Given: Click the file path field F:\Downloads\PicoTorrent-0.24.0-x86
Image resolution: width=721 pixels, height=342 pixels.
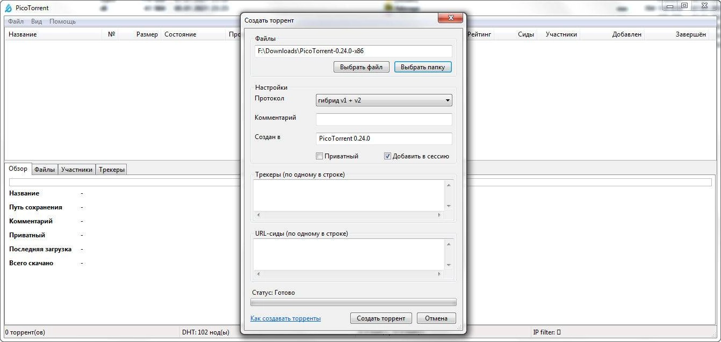Looking at the screenshot, I should point(354,51).
